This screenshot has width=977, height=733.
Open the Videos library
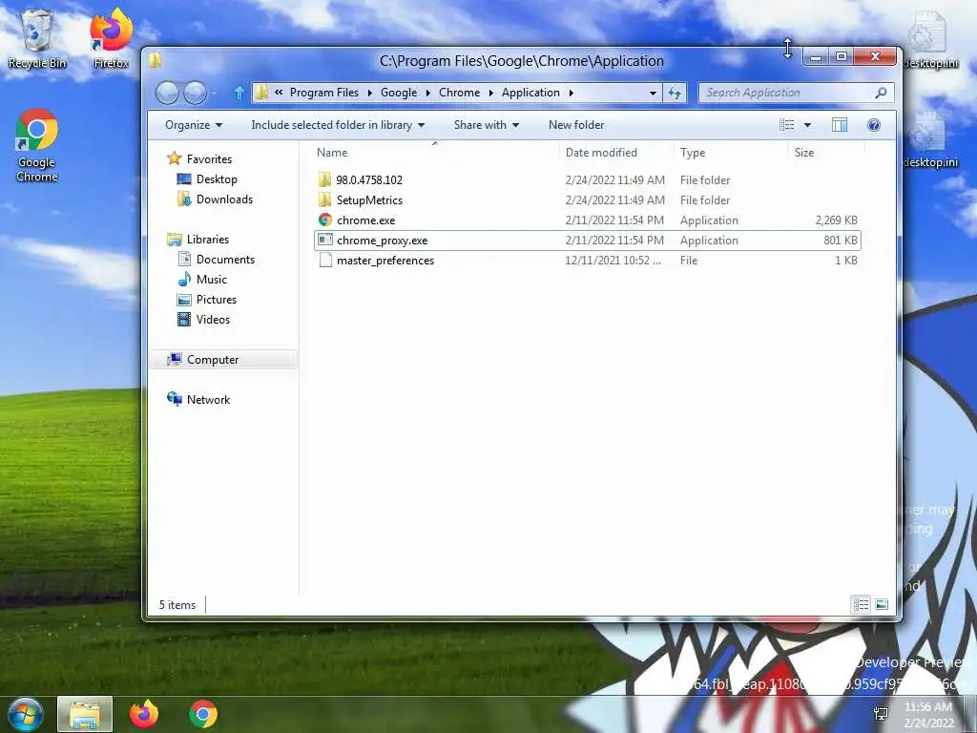click(x=213, y=319)
